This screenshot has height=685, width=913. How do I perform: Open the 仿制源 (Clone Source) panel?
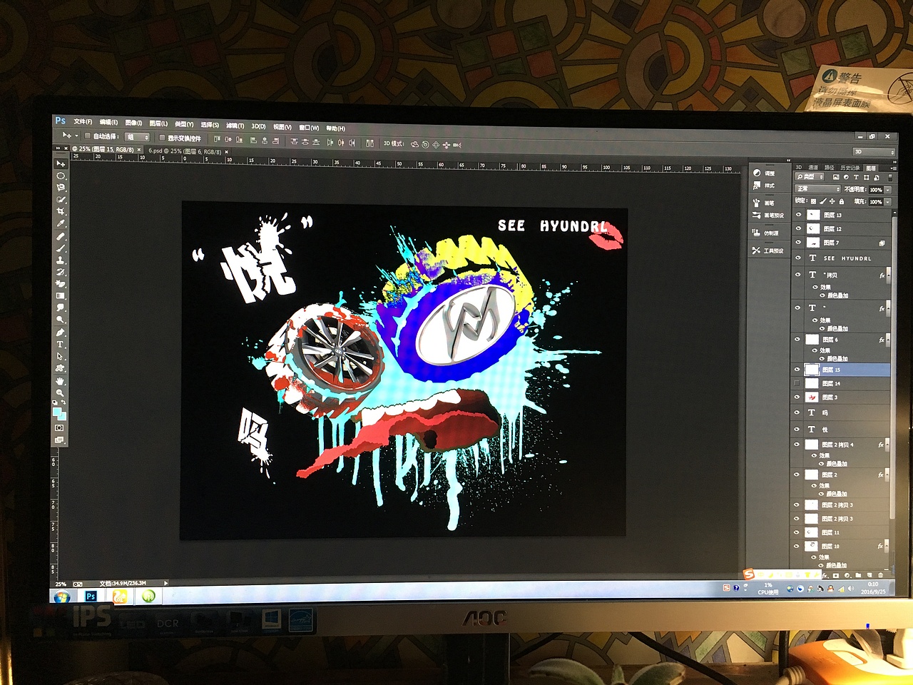pyautogui.click(x=766, y=233)
